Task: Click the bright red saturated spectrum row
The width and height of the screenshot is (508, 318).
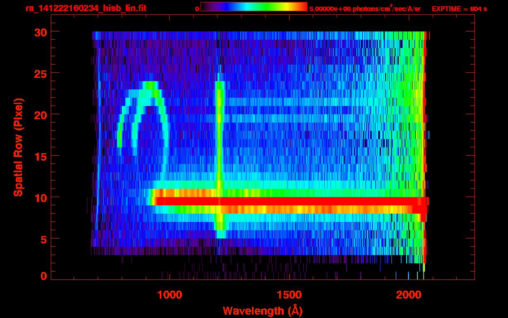Action: 290,201
